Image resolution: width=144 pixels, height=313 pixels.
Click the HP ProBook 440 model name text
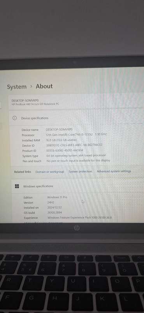[35, 104]
